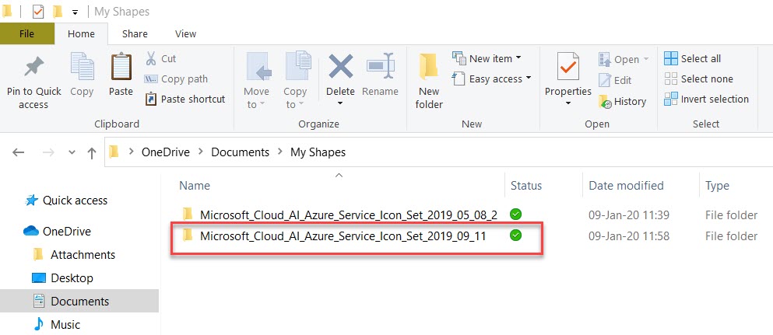Select Music in the navigation pane
The width and height of the screenshot is (773, 335).
point(65,325)
